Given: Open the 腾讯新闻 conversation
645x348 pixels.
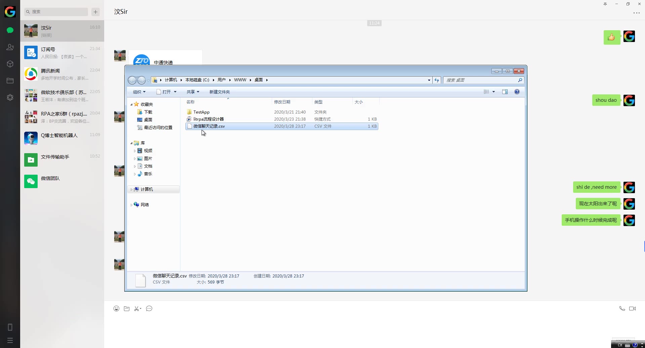Looking at the screenshot, I should (62, 74).
